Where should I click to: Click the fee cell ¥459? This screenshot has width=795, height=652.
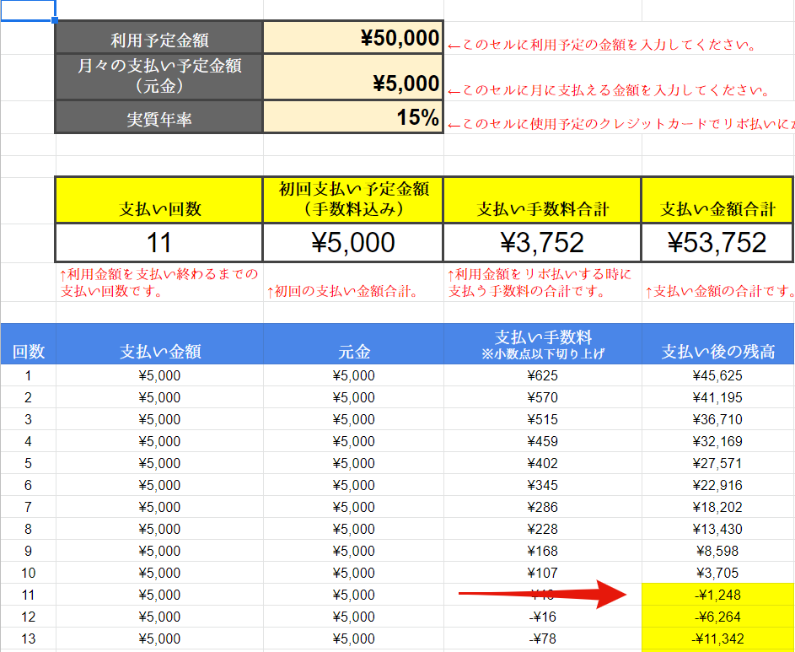pyautogui.click(x=543, y=441)
